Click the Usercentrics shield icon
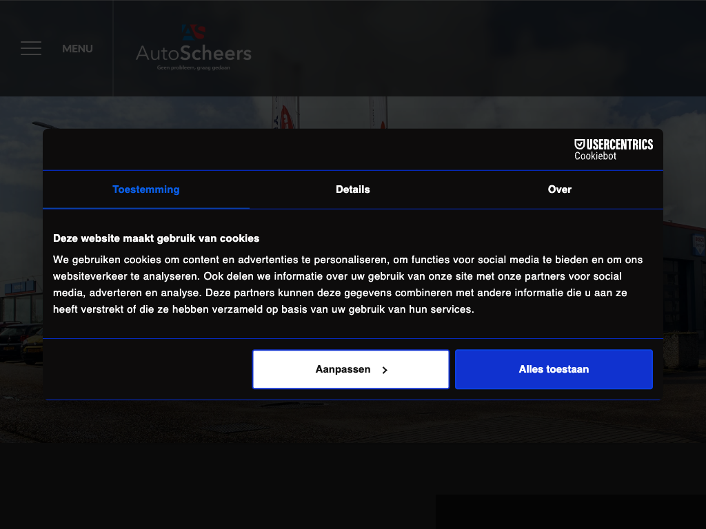The width and height of the screenshot is (706, 529). pyautogui.click(x=580, y=144)
